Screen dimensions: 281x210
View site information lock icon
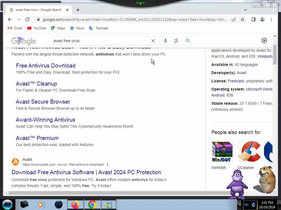pyautogui.click(x=38, y=19)
